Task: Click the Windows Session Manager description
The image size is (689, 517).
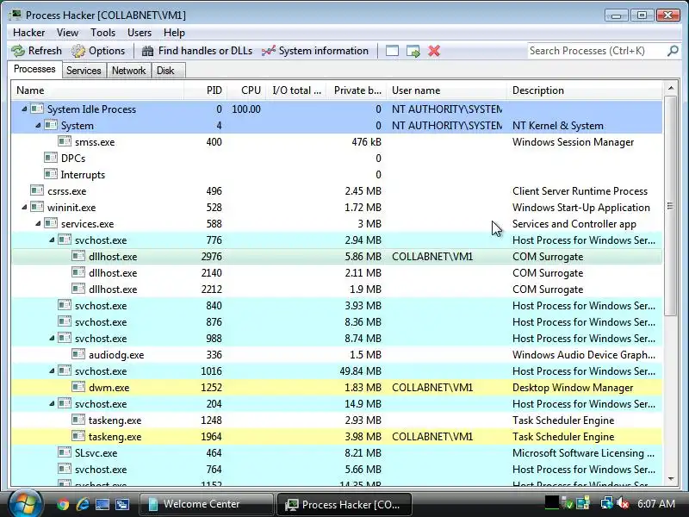Action: point(573,142)
